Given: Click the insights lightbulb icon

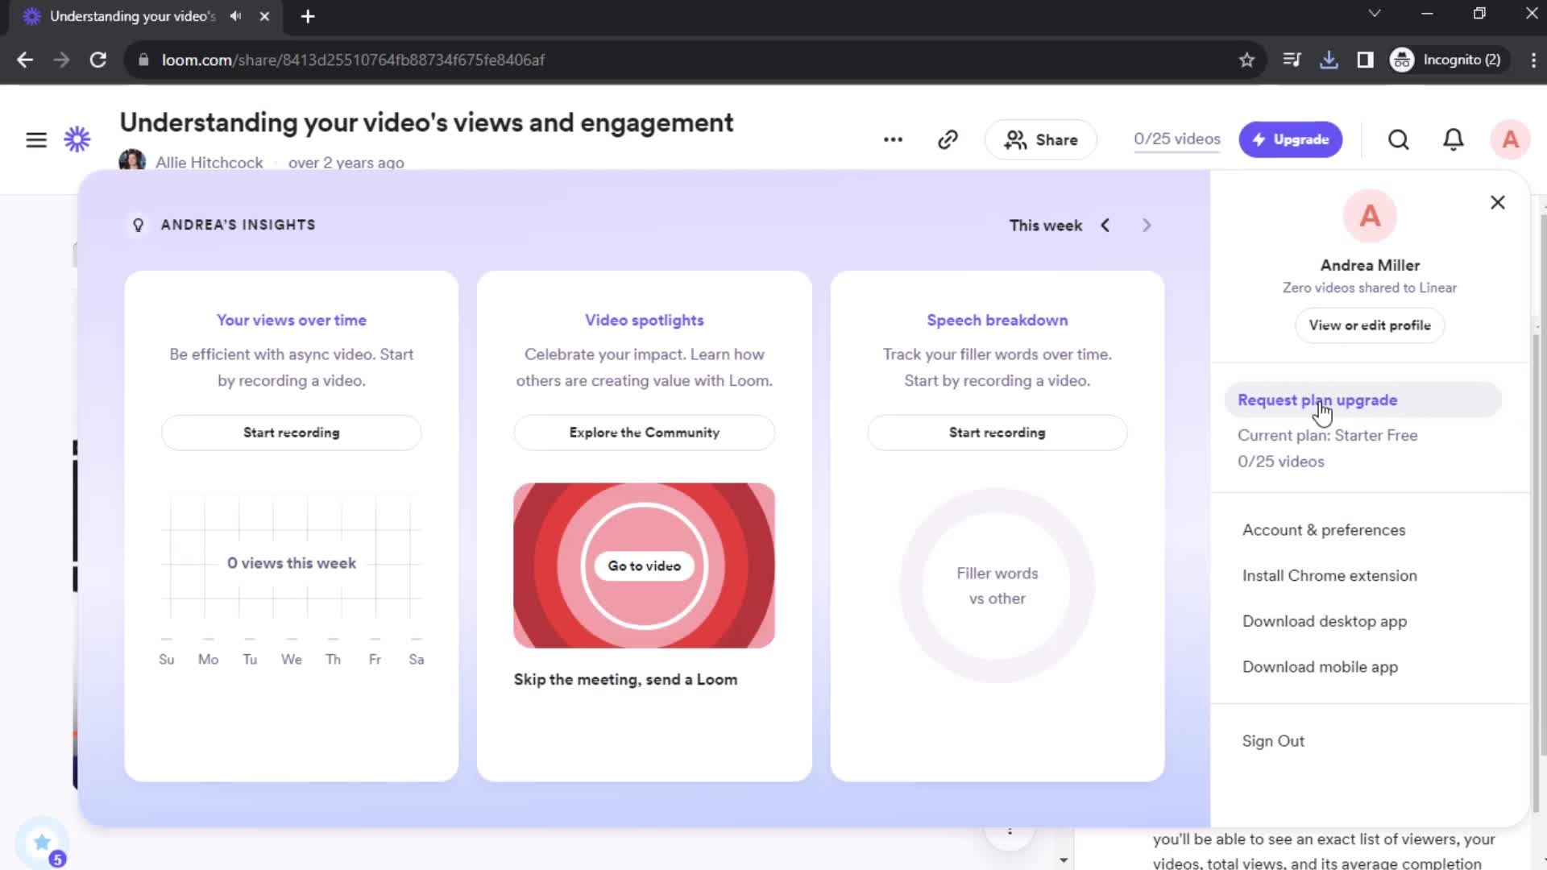Looking at the screenshot, I should tap(138, 225).
